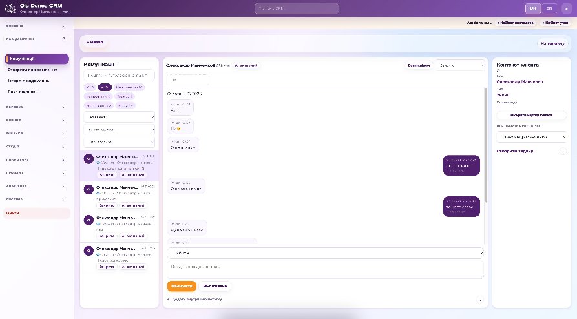Open the user profile icon beside EN
This screenshot has width=577, height=319.
pyautogui.click(x=566, y=8)
